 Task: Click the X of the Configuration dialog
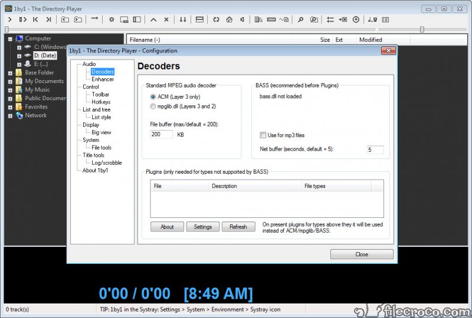pyautogui.click(x=388, y=51)
